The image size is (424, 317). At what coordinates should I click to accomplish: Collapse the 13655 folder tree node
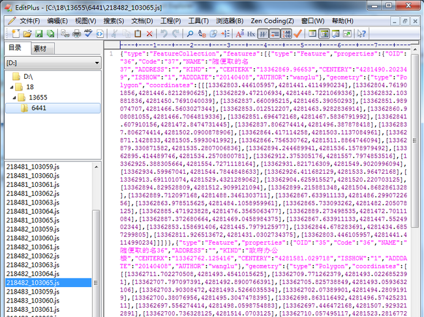coord(14,98)
